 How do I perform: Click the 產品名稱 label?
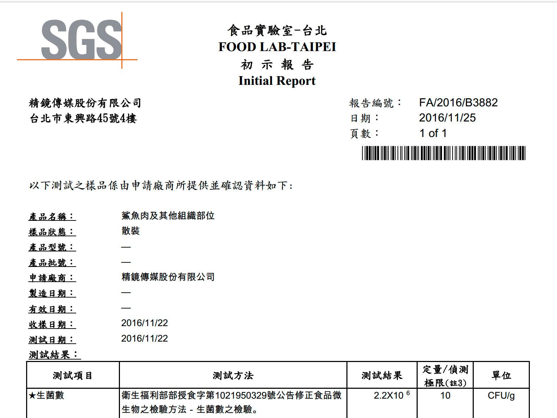pyautogui.click(x=52, y=216)
